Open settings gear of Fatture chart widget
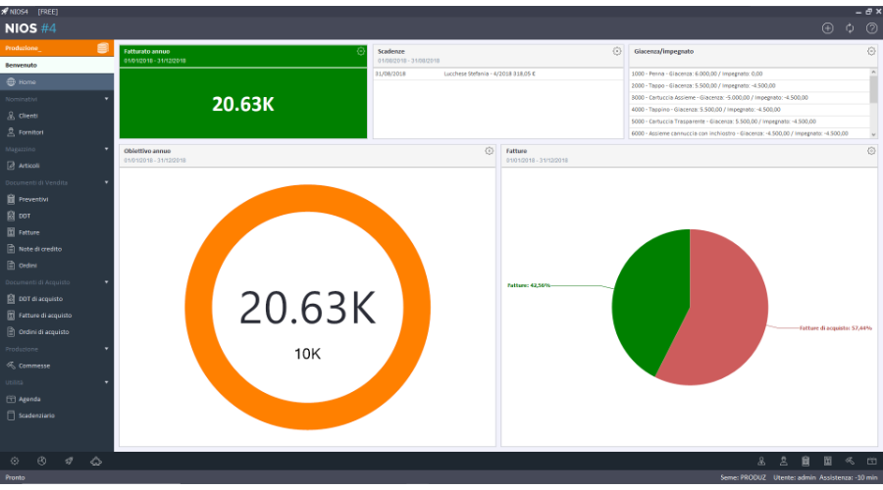Screen dimensions: 883x490 pos(871,151)
